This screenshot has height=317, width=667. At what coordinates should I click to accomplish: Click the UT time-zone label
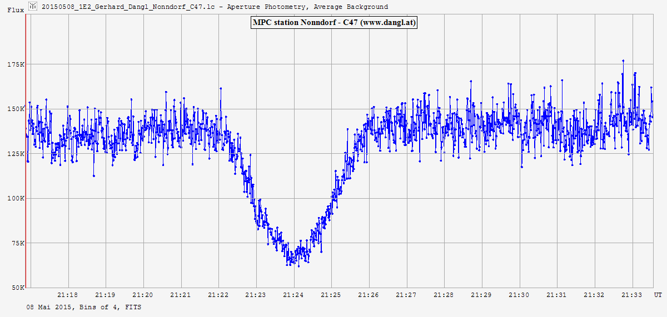coord(658,295)
